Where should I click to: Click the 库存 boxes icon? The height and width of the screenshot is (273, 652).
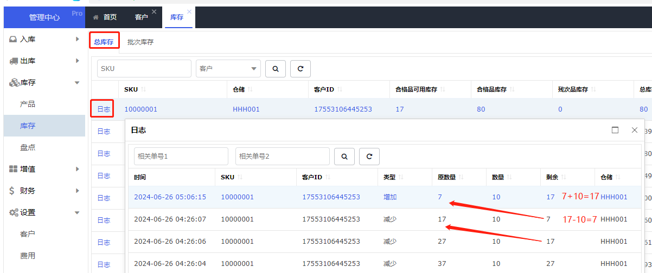14,82
